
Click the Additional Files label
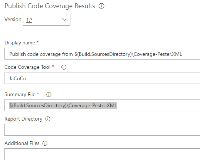22,143
